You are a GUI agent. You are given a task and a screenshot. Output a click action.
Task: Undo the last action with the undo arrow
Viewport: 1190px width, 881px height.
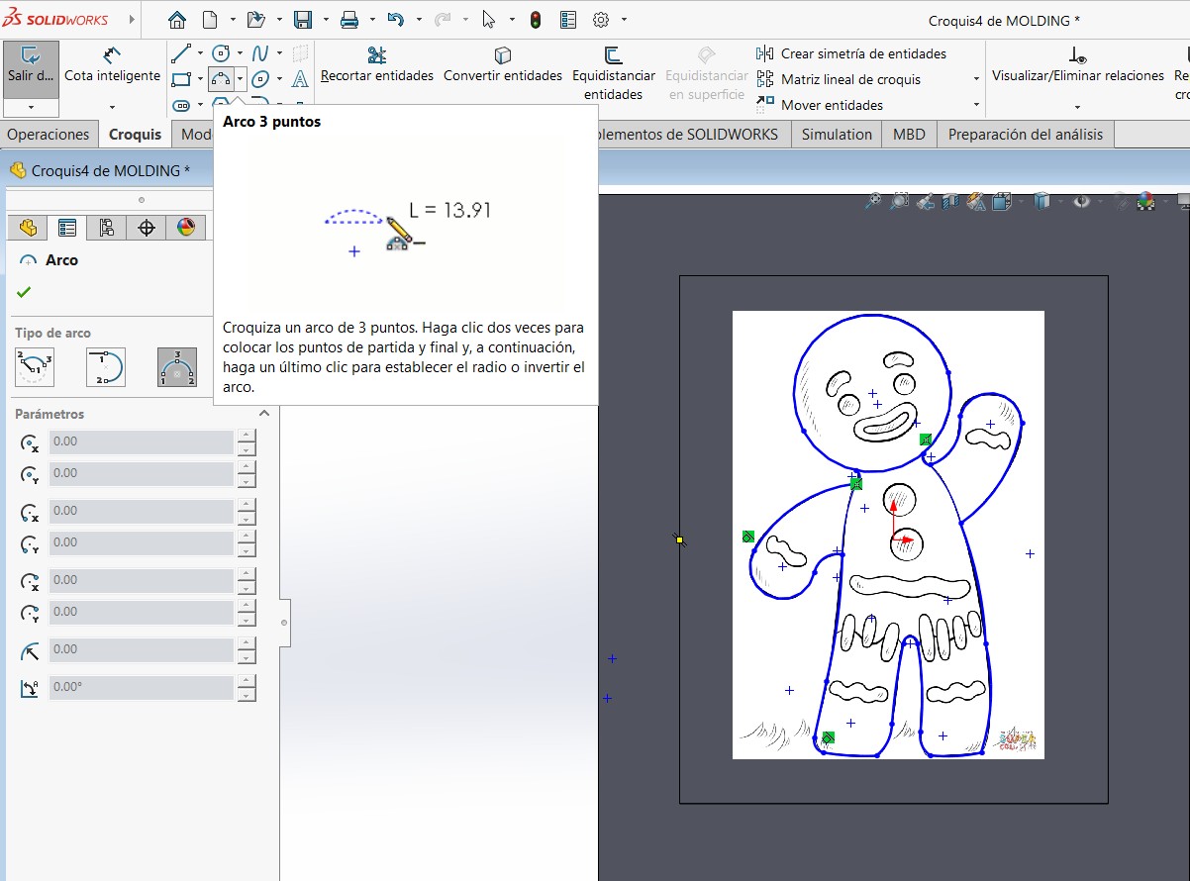[396, 20]
